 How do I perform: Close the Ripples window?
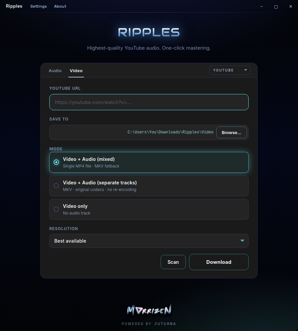291,7
